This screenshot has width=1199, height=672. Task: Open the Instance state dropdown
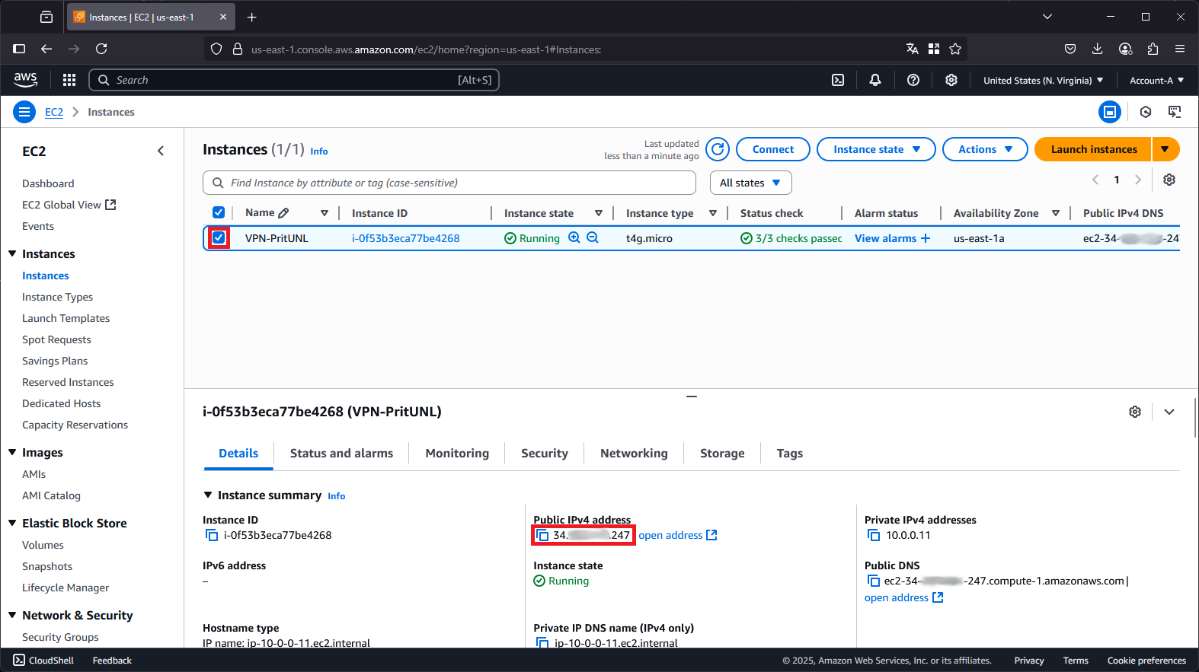[x=877, y=149]
